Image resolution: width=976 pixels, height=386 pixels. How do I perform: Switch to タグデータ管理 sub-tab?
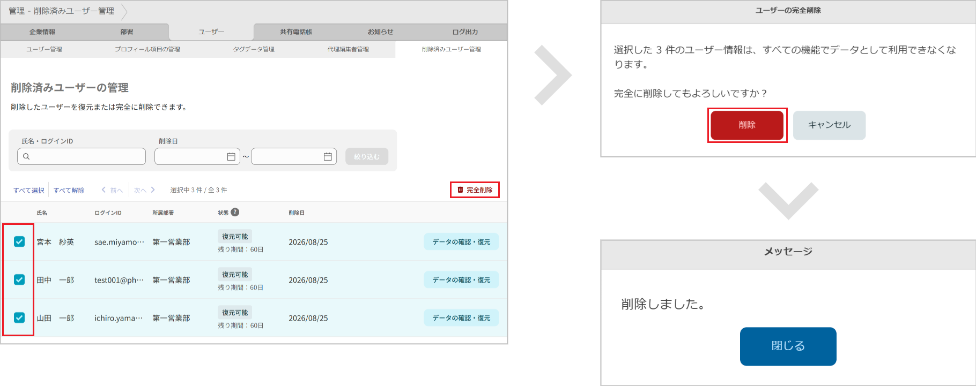click(254, 49)
